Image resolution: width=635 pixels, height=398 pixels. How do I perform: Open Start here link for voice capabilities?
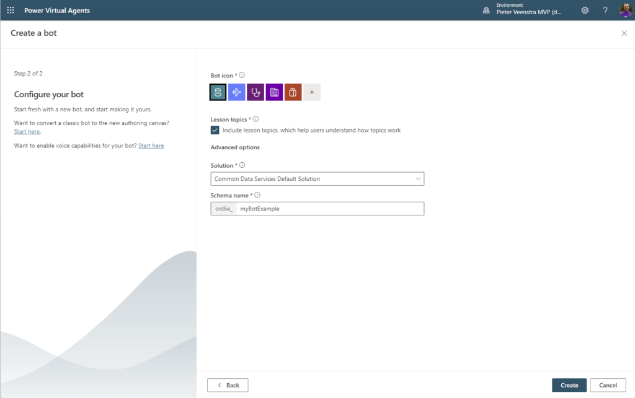pyautogui.click(x=151, y=145)
